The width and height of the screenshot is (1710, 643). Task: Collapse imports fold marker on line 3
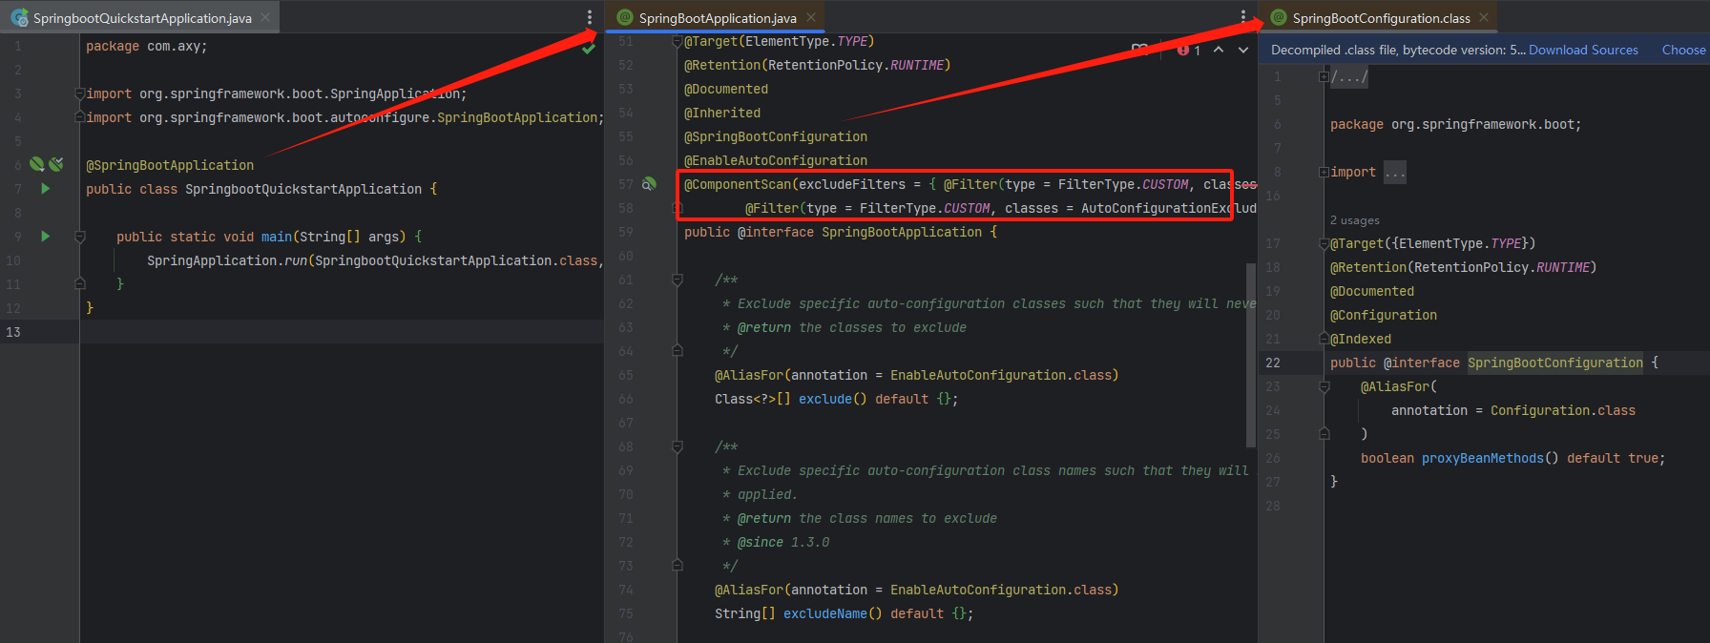coord(80,93)
